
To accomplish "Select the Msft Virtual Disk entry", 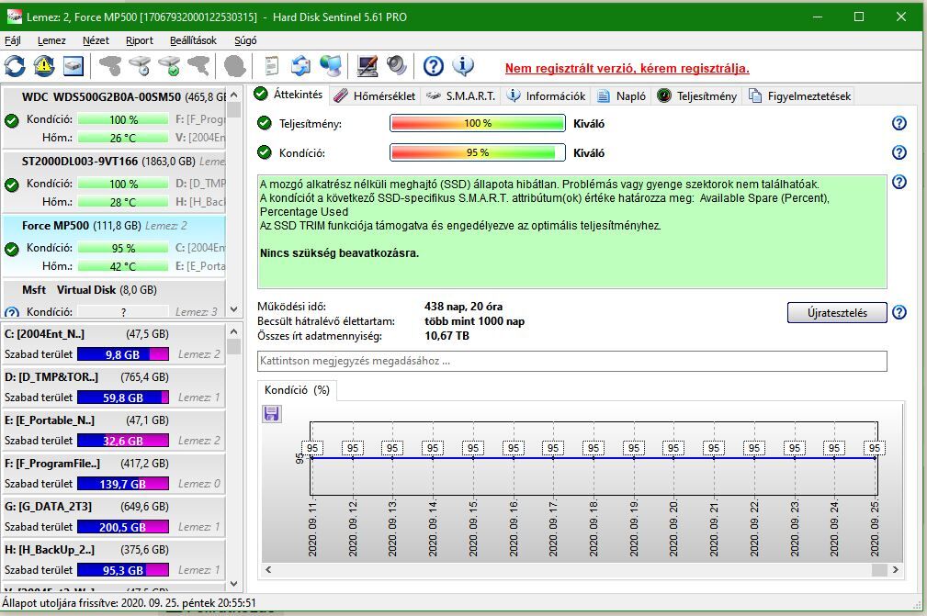I will pyautogui.click(x=114, y=299).
